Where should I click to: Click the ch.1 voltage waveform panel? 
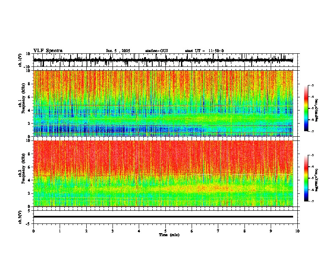coord(166,60)
